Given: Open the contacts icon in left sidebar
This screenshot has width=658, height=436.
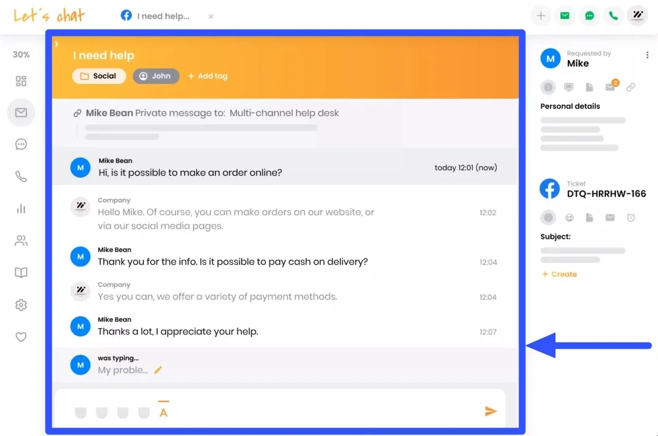Looking at the screenshot, I should (21, 240).
